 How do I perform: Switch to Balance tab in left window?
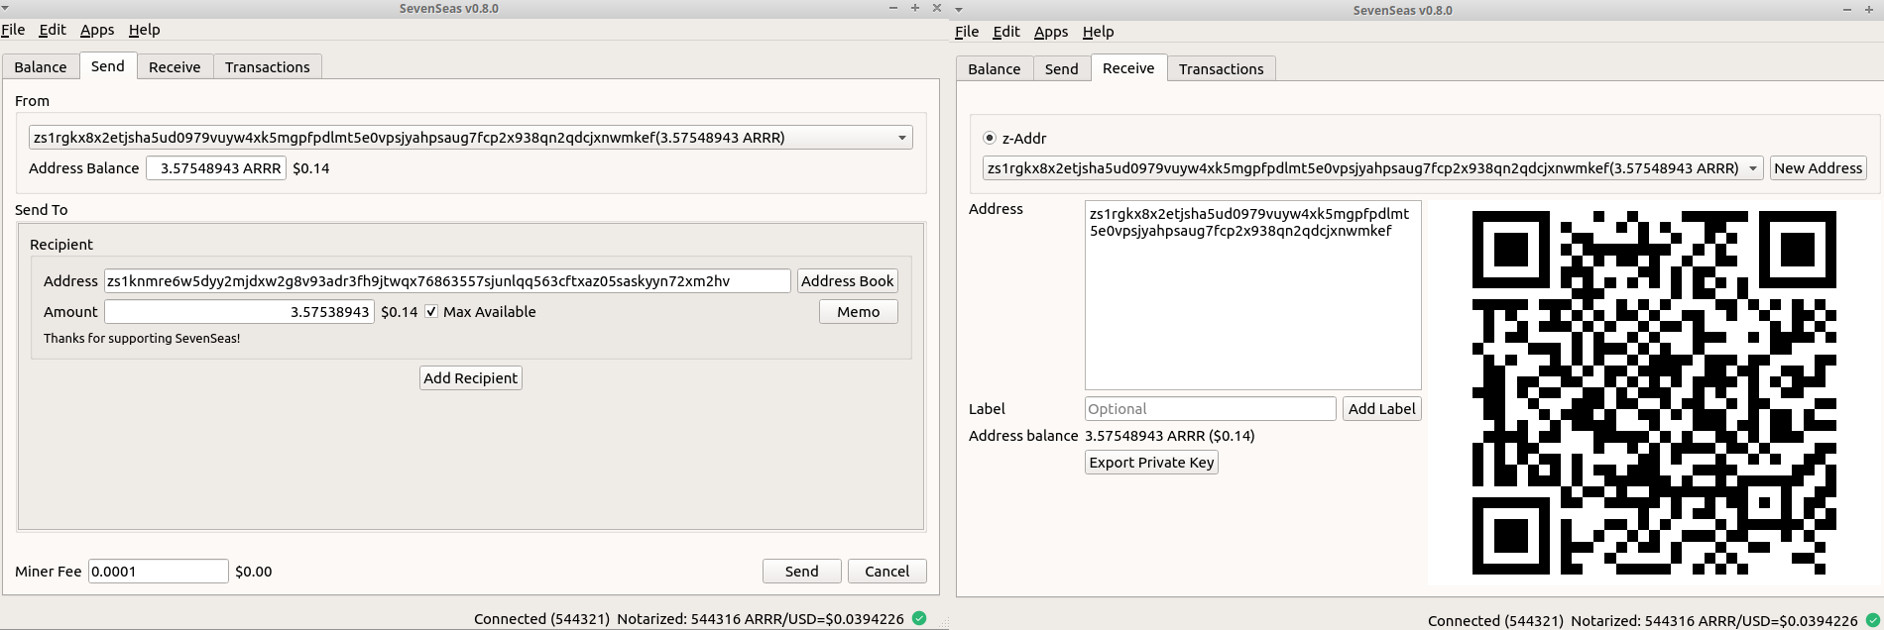(x=41, y=67)
